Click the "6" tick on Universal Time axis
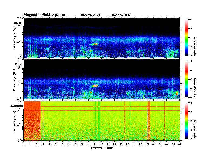This screenshot has height=165, width=214. 62,144
